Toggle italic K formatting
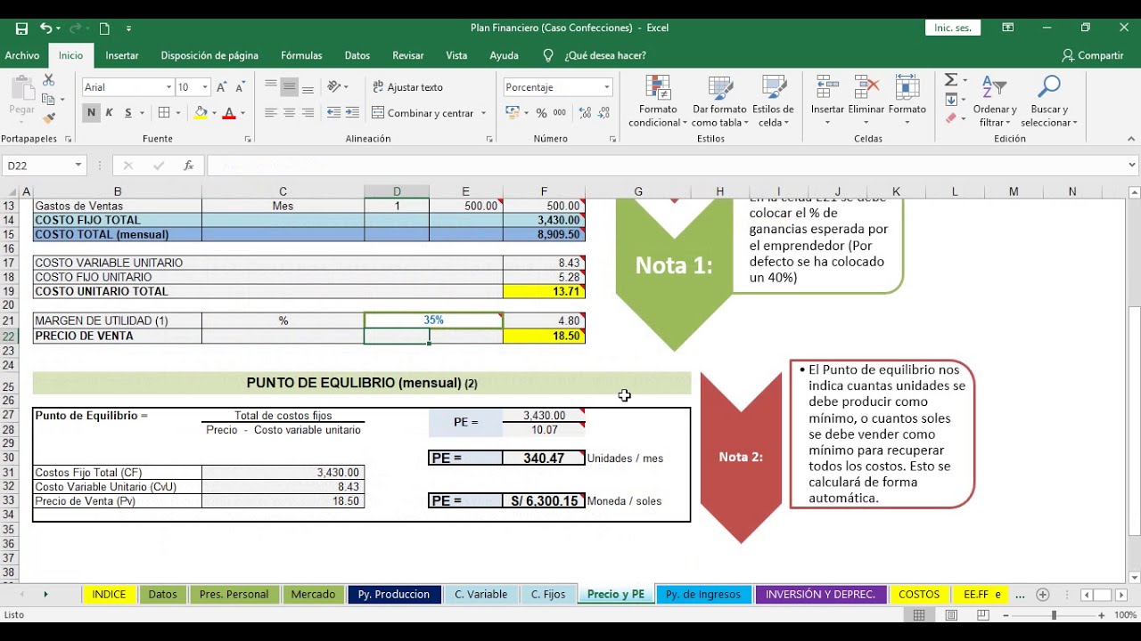 [x=110, y=113]
